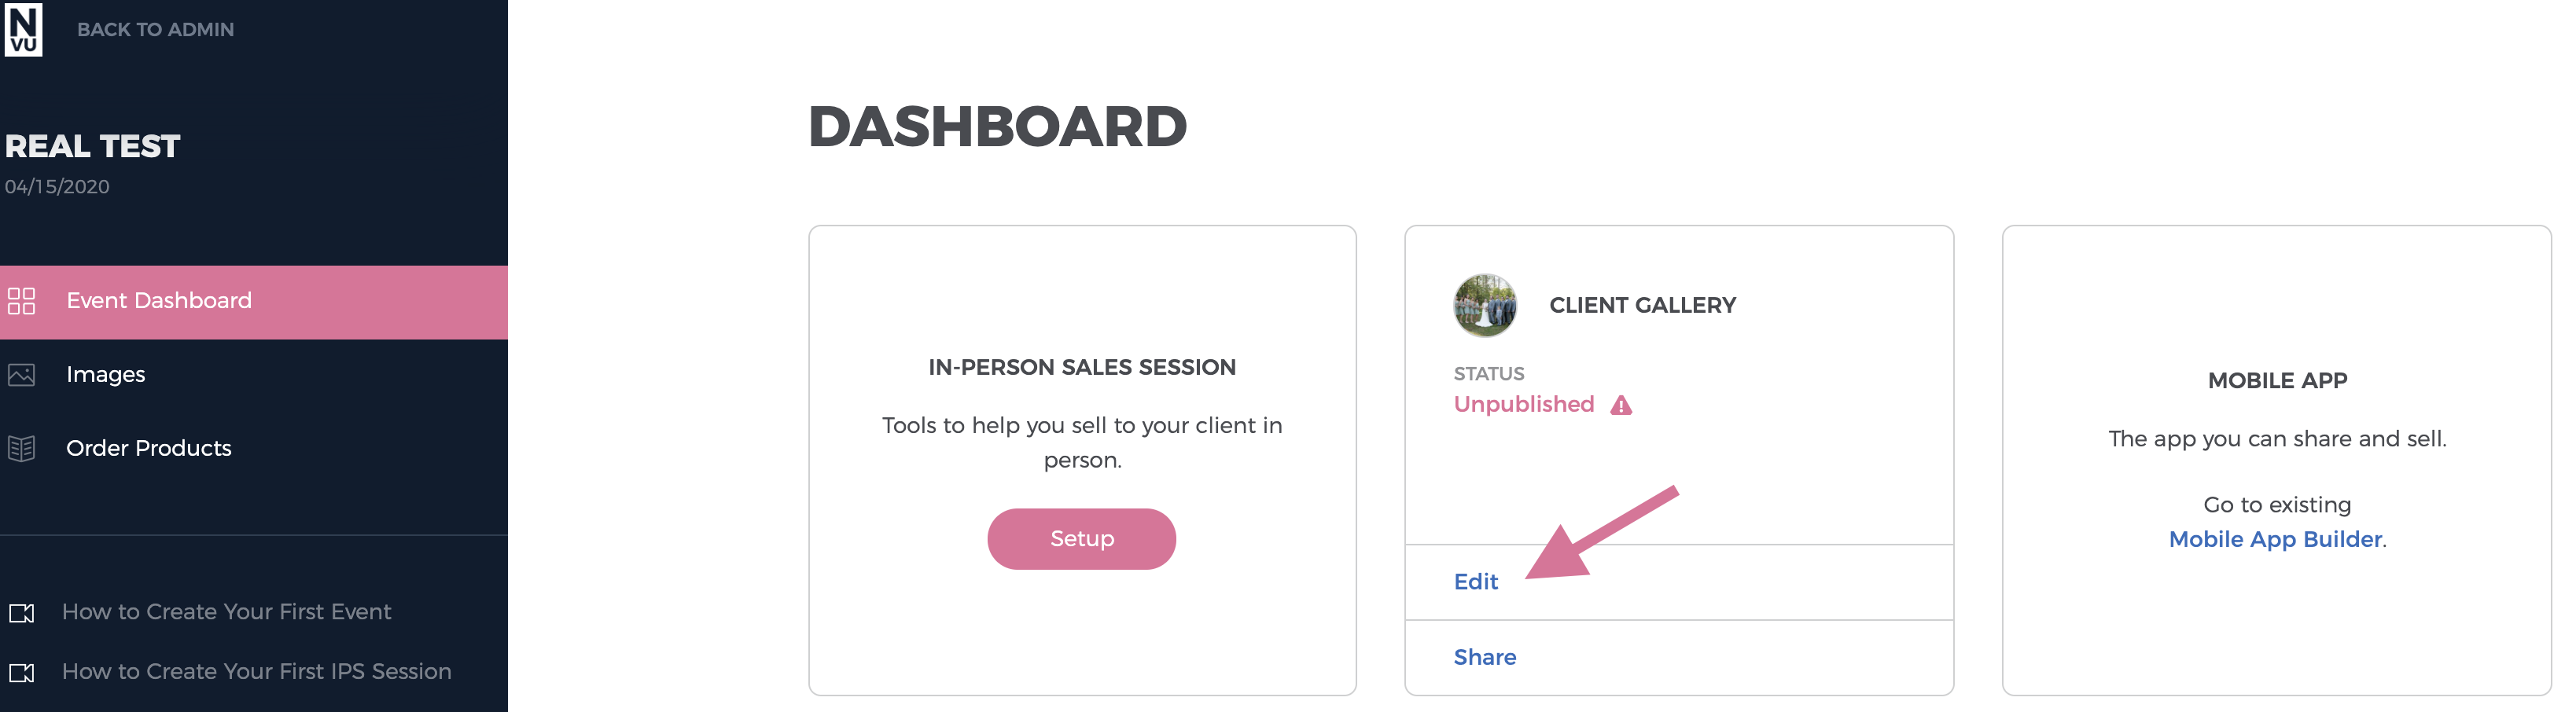Screen dimensions: 2576x712
Task: Click the Unpublished status text
Action: click(1524, 404)
